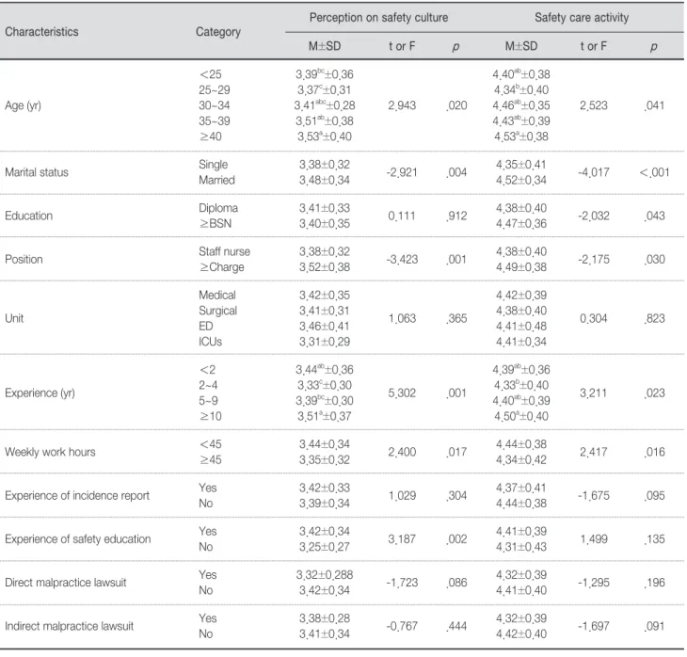Click the 'Diploma' category cell
This screenshot has width=687, height=657.
pyautogui.click(x=218, y=208)
